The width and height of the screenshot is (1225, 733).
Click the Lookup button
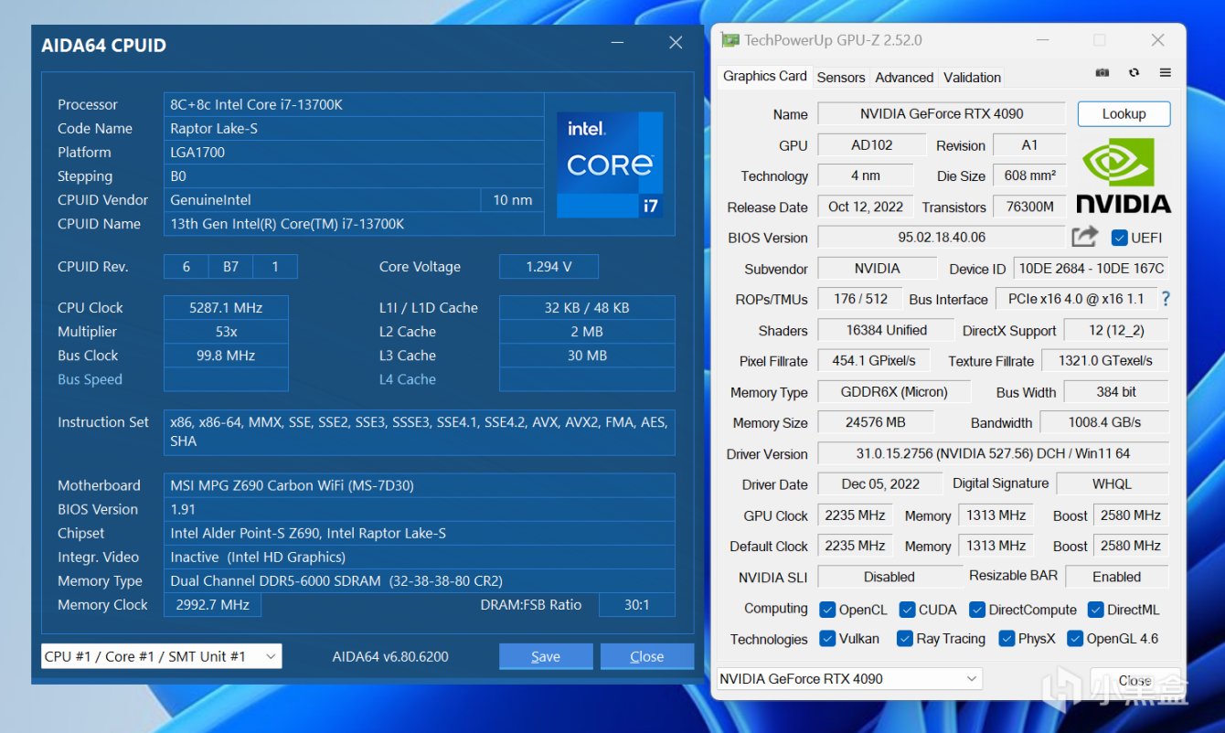click(x=1124, y=114)
